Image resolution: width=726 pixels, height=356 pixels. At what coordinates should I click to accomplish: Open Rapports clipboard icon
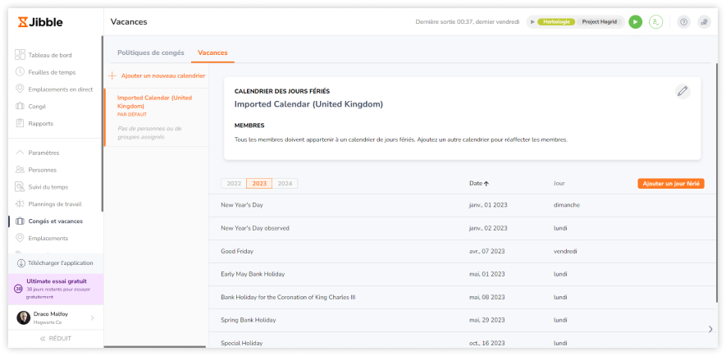click(x=20, y=123)
